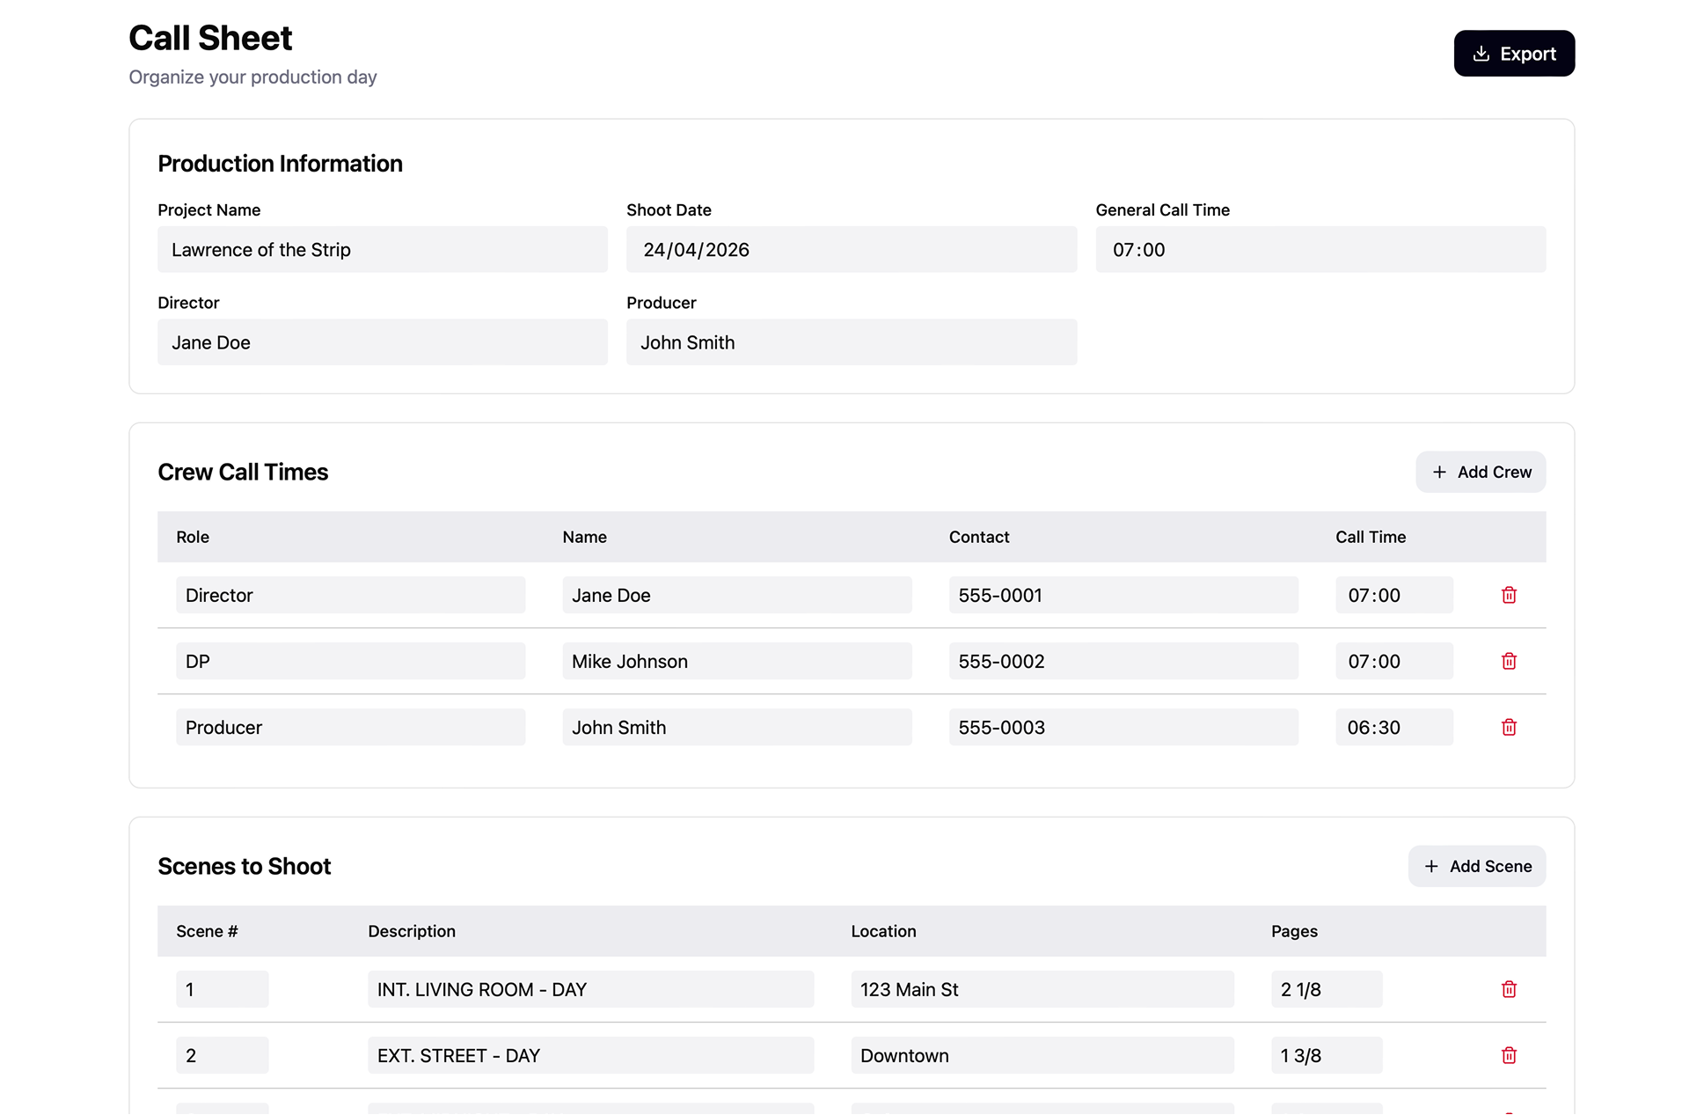Edit the Downtown location field
The image size is (1704, 1115).
[x=1042, y=1055]
